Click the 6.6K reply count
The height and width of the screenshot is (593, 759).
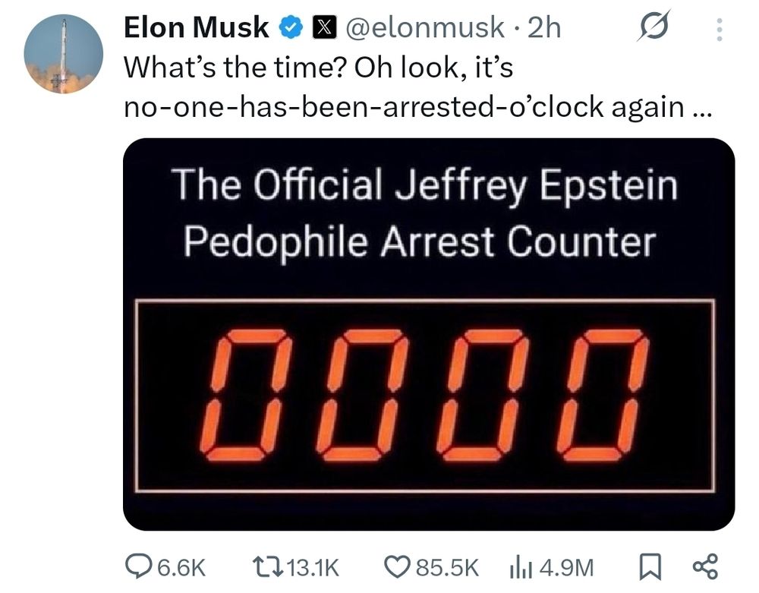181,567
